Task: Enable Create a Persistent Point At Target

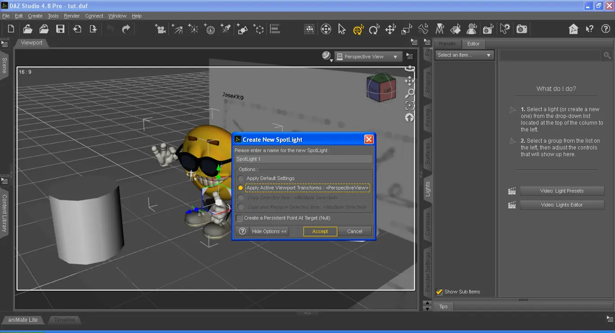Action: tap(240, 218)
